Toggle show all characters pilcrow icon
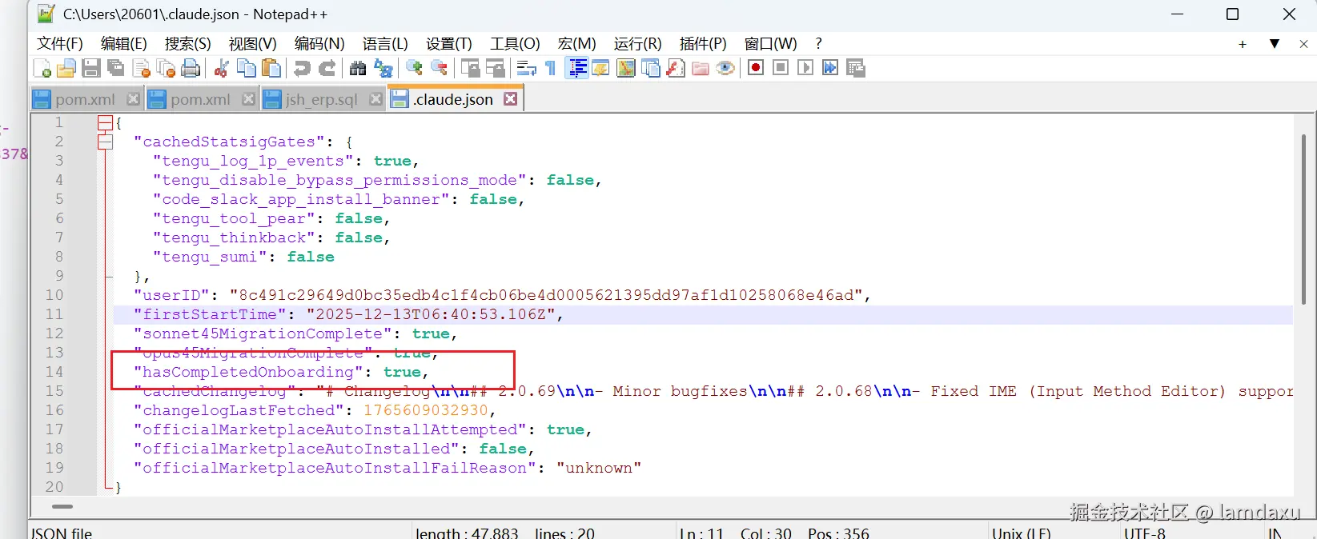The image size is (1317, 539). pos(550,68)
